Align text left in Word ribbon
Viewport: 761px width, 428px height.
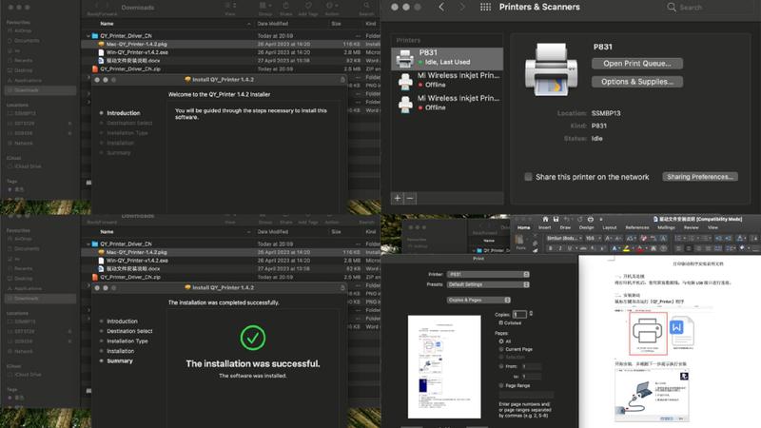click(678, 248)
